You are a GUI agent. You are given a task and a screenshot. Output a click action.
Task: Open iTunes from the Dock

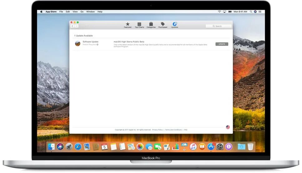(x=193, y=146)
